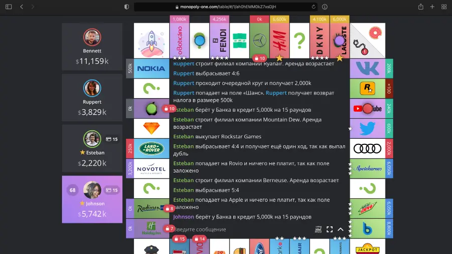This screenshot has height=254, width=452.
Task: Select the Apotekarnes board field
Action: [367, 168]
